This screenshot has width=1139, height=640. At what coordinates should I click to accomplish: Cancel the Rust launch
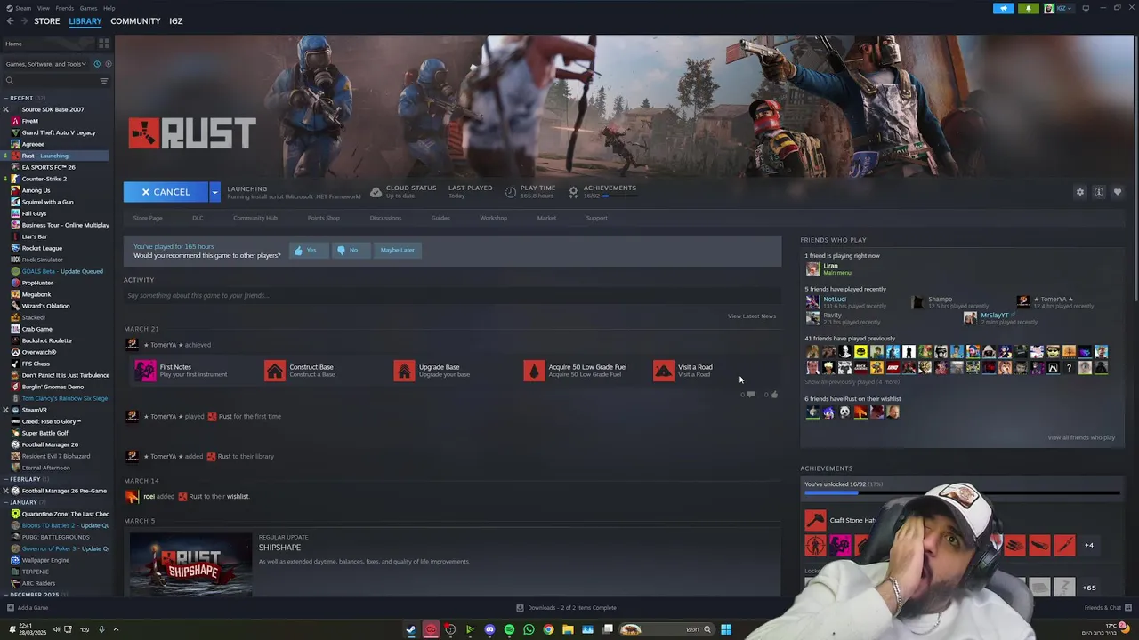tap(166, 192)
